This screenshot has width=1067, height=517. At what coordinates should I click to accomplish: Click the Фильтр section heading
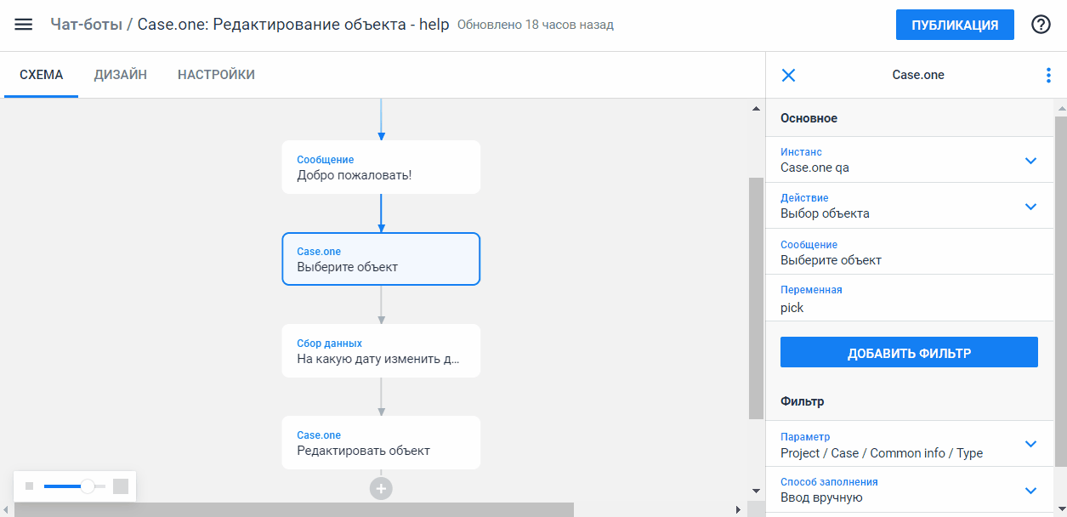click(x=802, y=401)
